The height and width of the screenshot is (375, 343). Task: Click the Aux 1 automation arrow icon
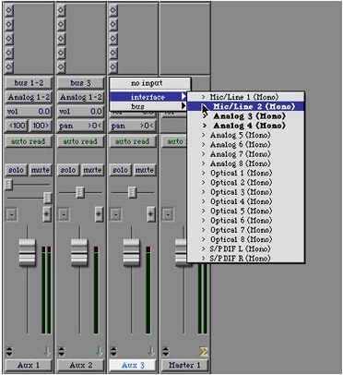pyautogui.click(x=47, y=351)
